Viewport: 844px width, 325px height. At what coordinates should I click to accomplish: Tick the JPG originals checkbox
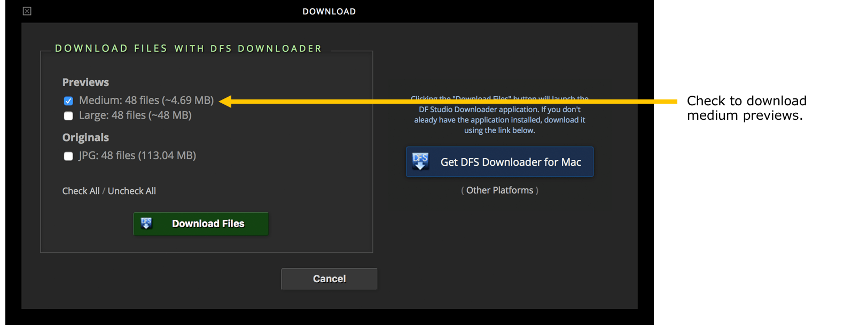click(68, 156)
